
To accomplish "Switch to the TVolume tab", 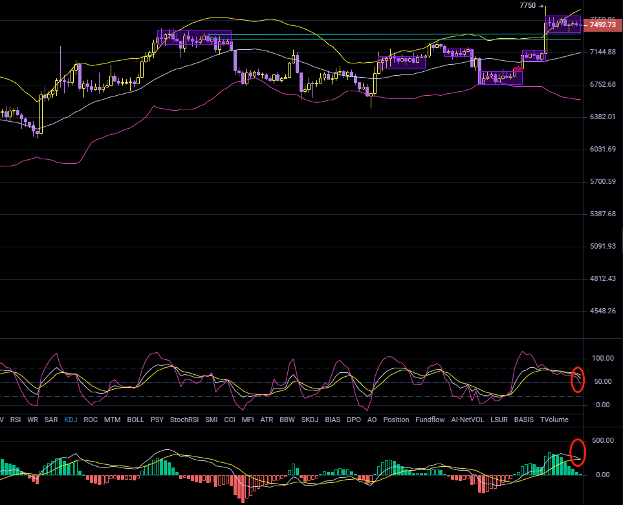I will [x=554, y=420].
